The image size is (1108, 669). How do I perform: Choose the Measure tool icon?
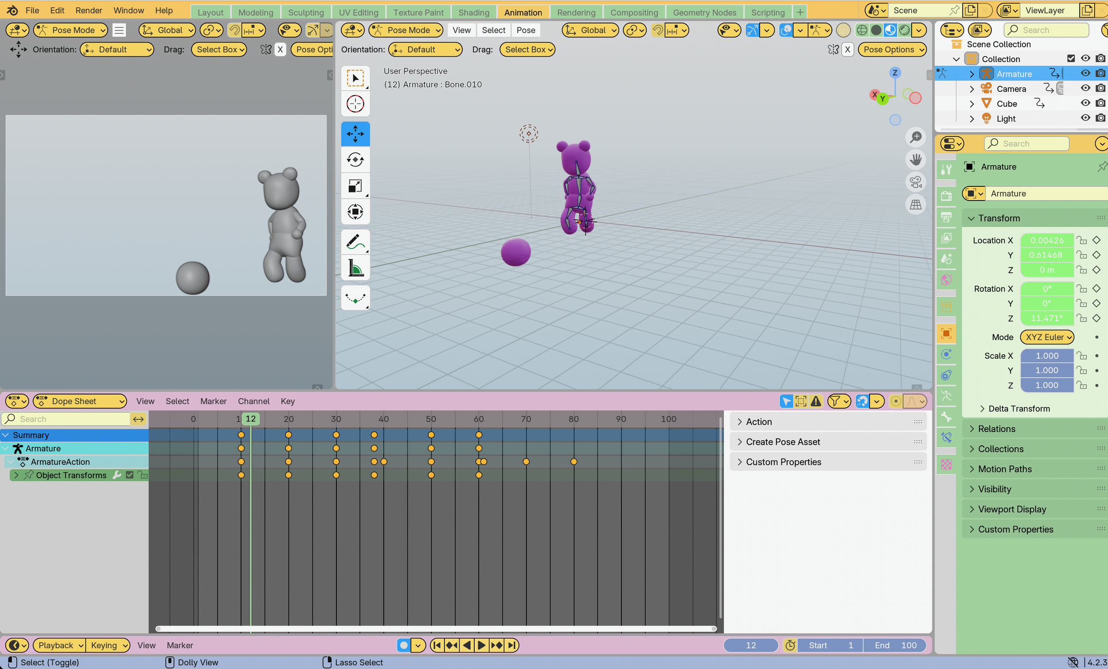[x=355, y=268]
